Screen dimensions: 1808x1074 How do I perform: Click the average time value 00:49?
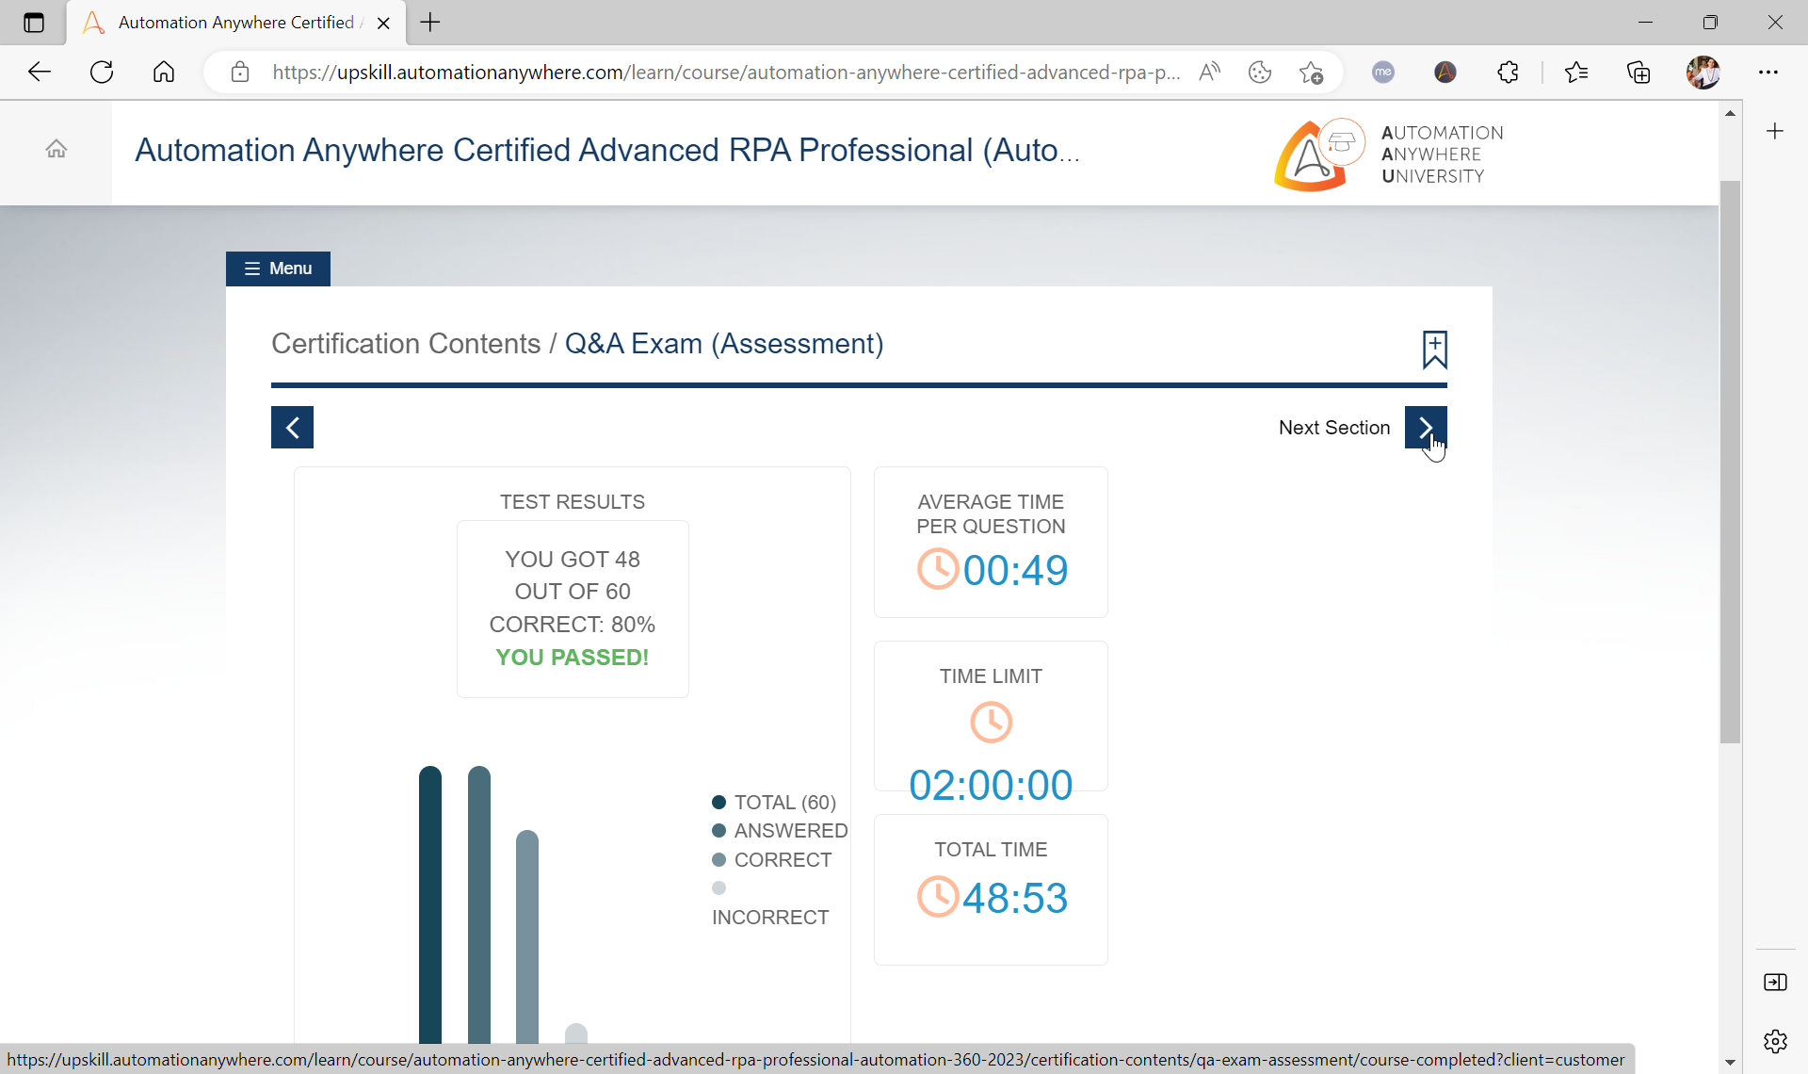(x=1015, y=570)
